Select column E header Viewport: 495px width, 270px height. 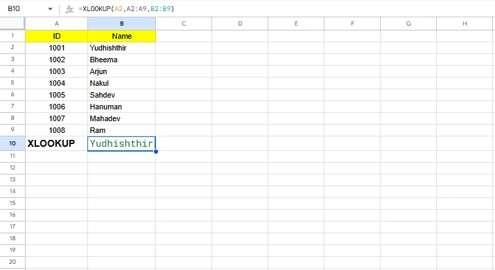(296, 24)
